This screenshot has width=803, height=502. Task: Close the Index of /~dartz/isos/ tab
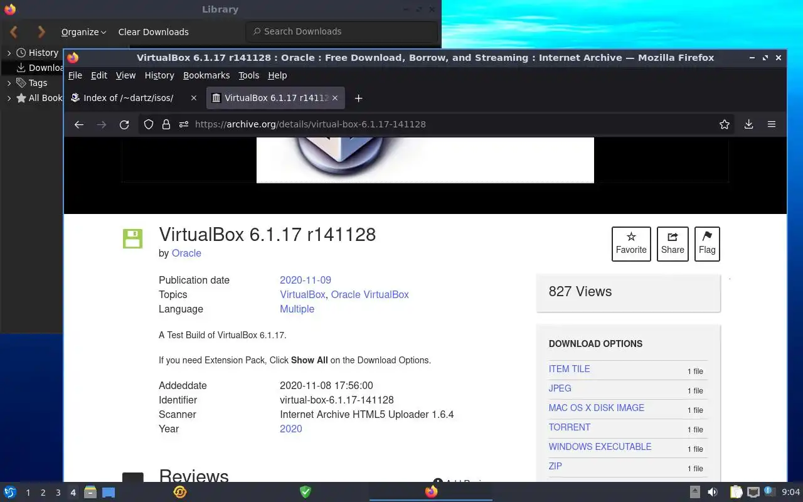click(x=194, y=98)
